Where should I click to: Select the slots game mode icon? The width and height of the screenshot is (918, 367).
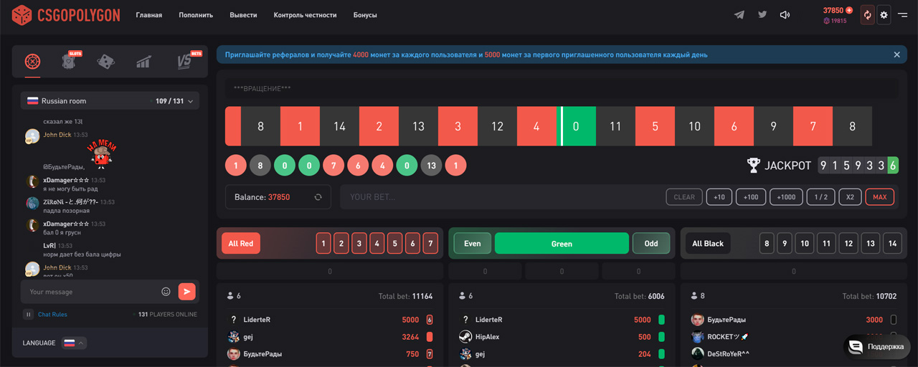click(70, 62)
